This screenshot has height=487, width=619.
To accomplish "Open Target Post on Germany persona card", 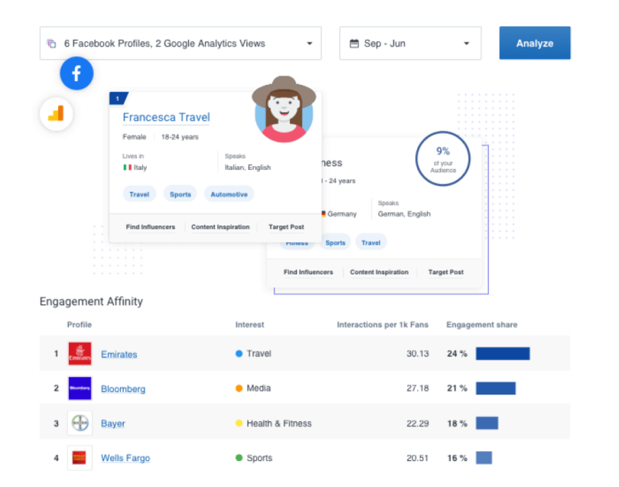I will (x=446, y=272).
